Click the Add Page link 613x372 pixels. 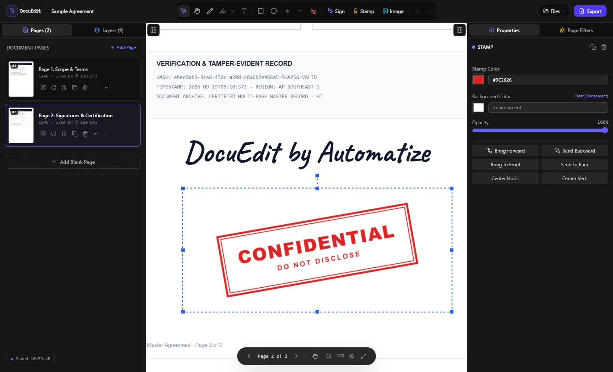(x=123, y=47)
